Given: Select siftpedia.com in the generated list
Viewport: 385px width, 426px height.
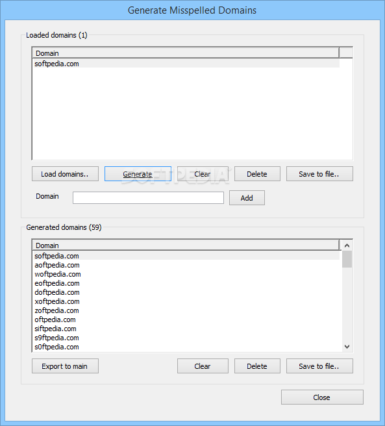Looking at the screenshot, I should (x=186, y=329).
